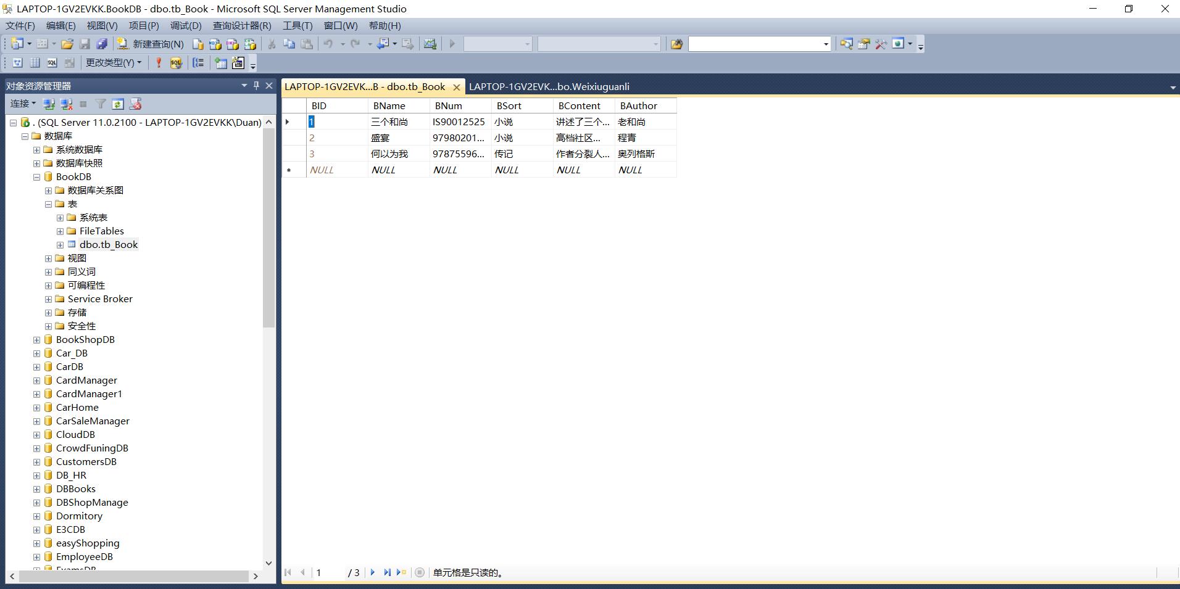Toggle auto-hide pin on Object Explorer

tap(257, 86)
